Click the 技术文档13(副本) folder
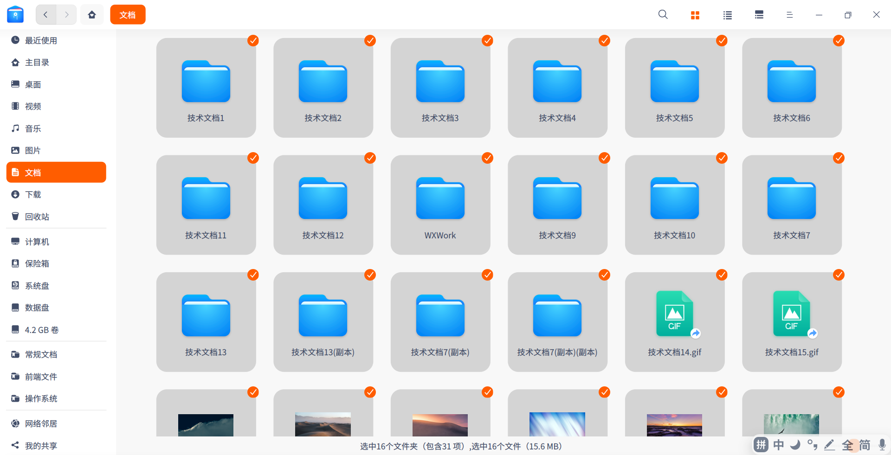The height and width of the screenshot is (455, 891). pyautogui.click(x=323, y=322)
